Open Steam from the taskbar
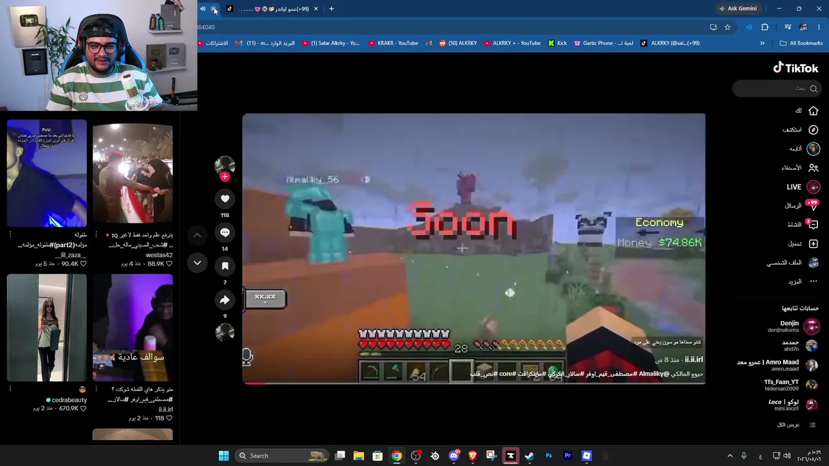The image size is (829, 466). [x=529, y=456]
